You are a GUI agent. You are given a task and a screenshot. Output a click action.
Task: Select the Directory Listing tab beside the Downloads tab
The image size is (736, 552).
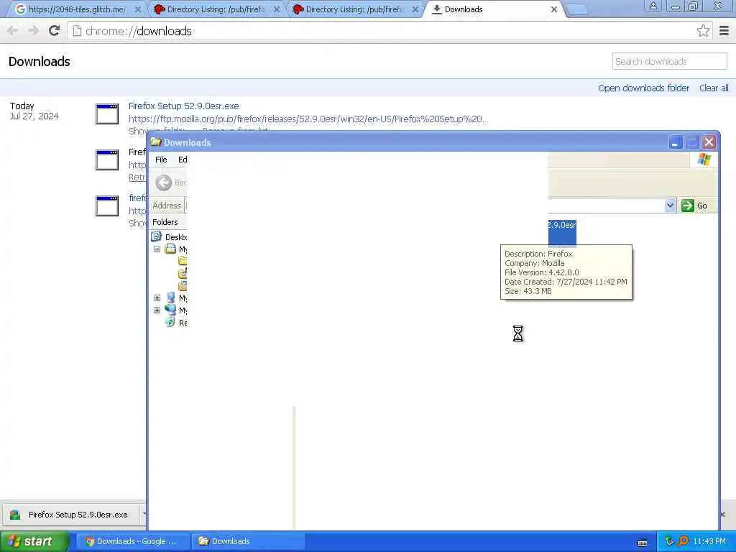tap(354, 9)
